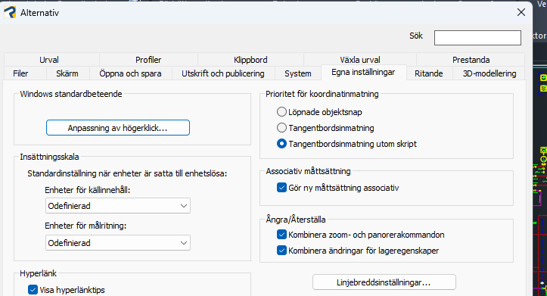The height and width of the screenshot is (296, 547).
Task: Click the Sök search field
Action: click(477, 38)
